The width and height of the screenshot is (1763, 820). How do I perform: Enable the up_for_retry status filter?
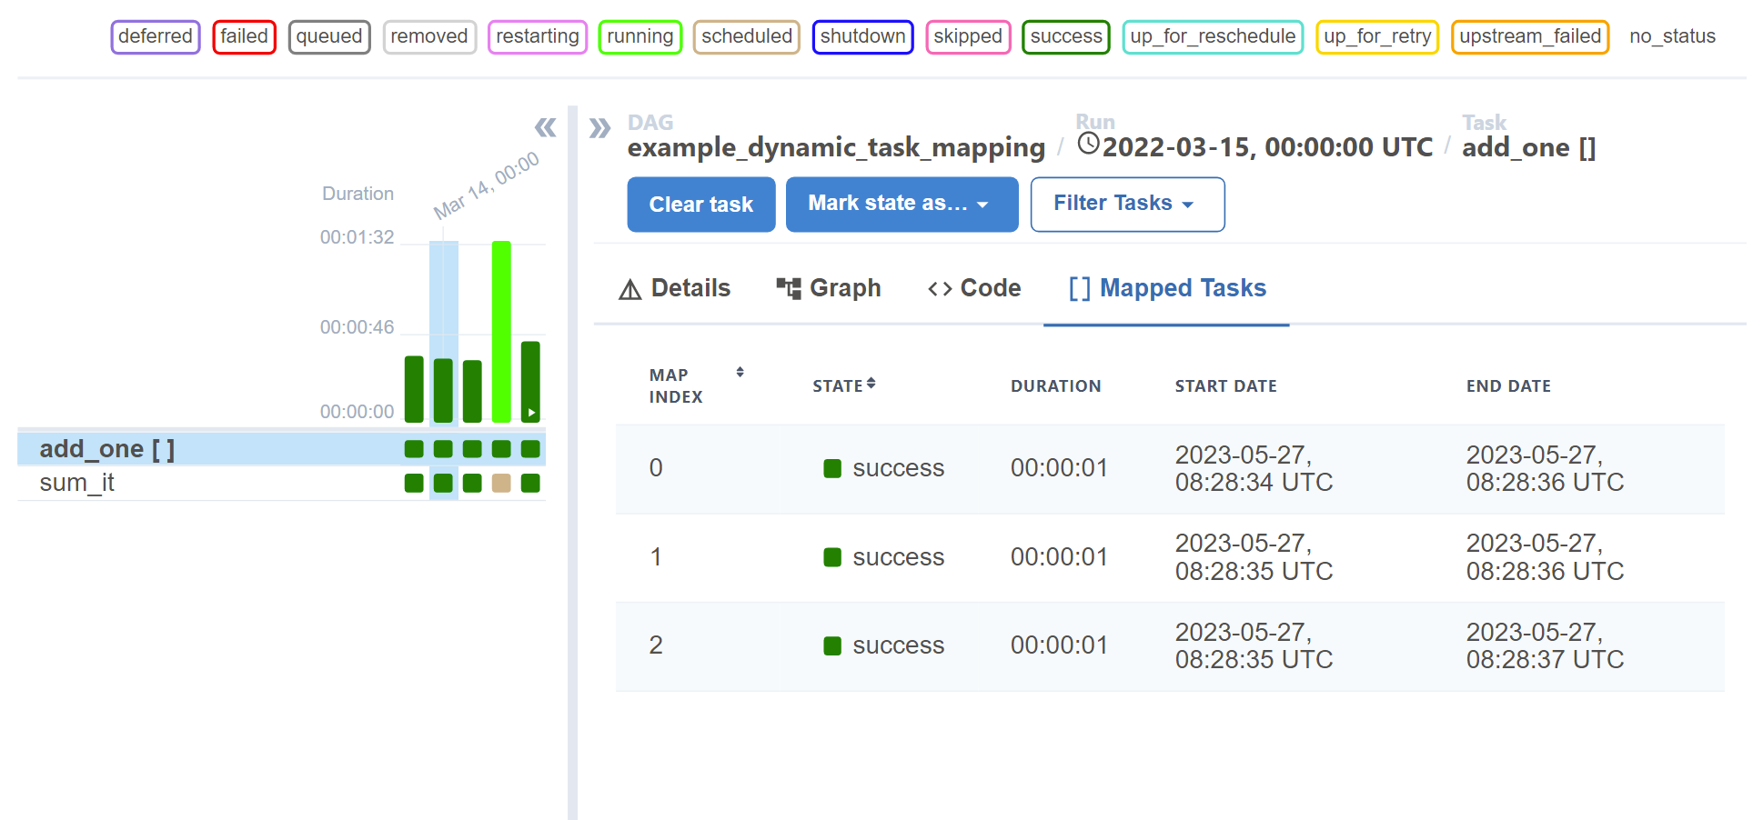pyautogui.click(x=1376, y=36)
